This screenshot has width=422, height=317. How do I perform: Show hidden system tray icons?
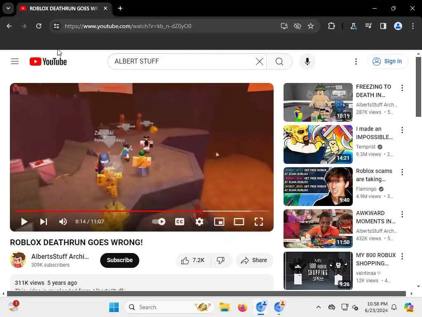(319, 307)
